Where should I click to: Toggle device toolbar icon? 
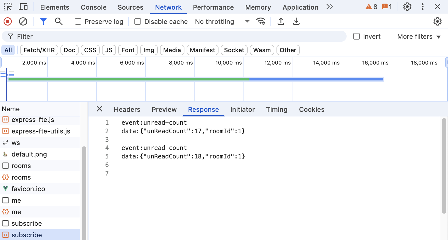pyautogui.click(x=23, y=7)
